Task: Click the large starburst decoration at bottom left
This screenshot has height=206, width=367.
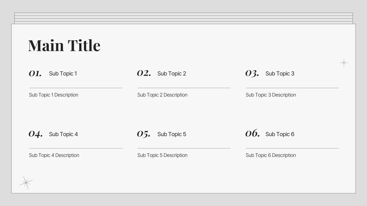Action: (x=26, y=182)
